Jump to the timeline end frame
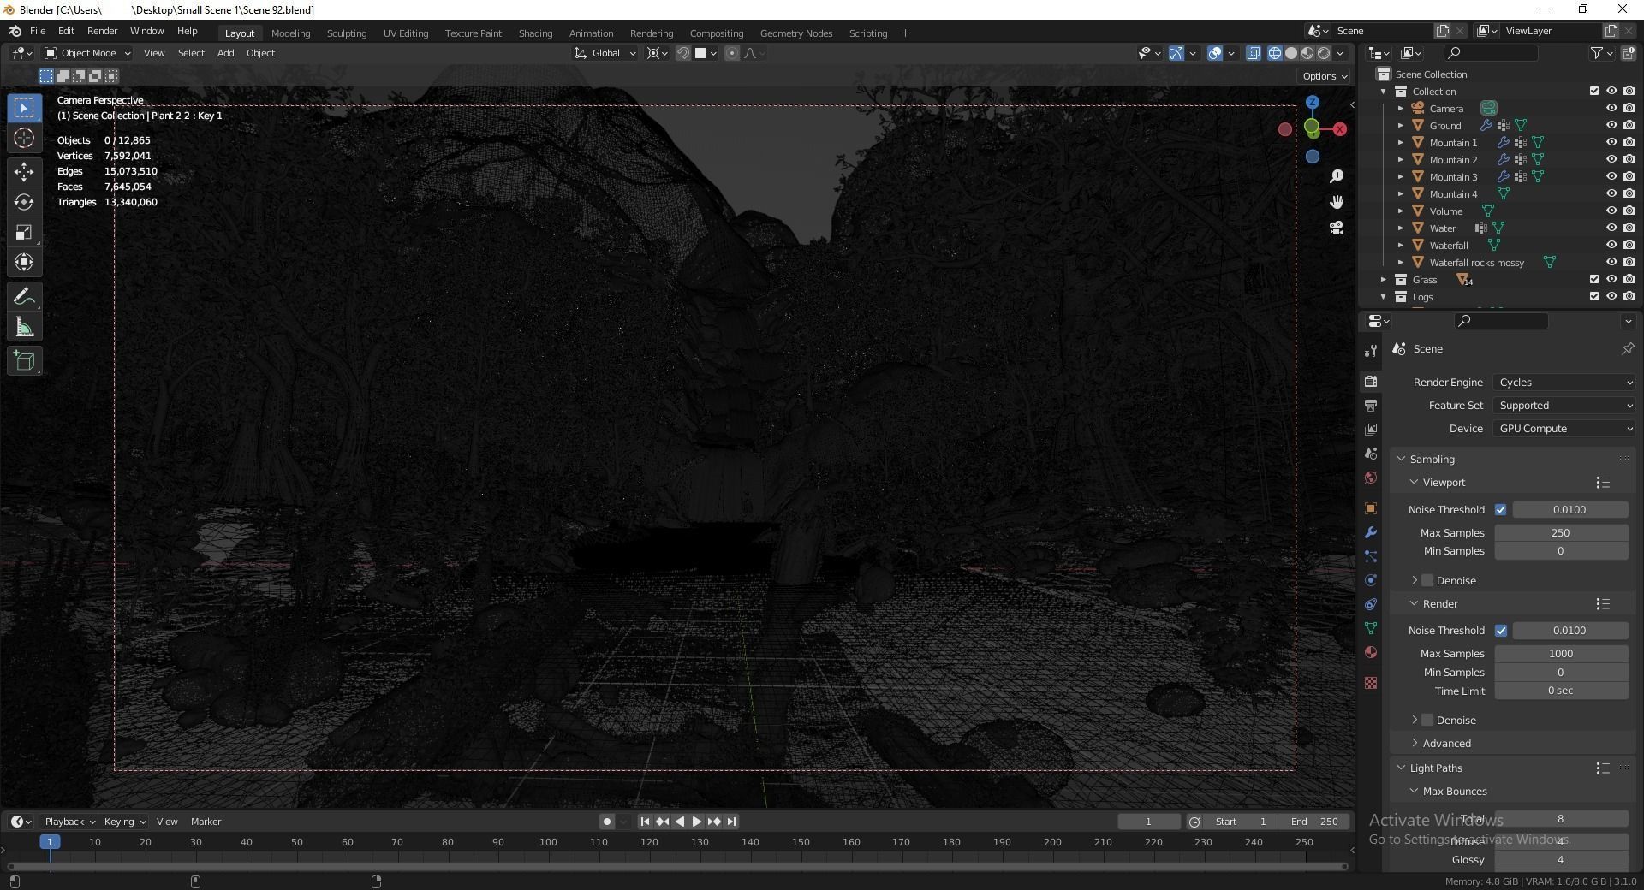This screenshot has height=890, width=1644. click(x=731, y=822)
